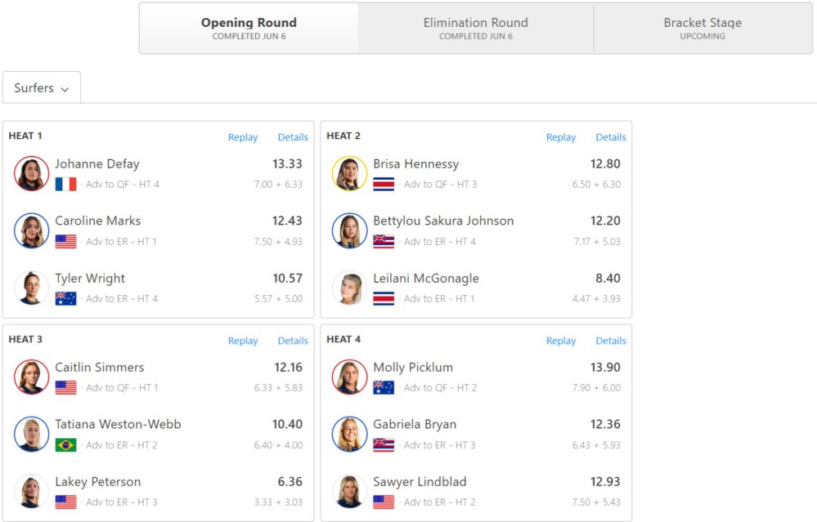Switch to the Elimination Round tab
The image size is (817, 522).
point(475,29)
